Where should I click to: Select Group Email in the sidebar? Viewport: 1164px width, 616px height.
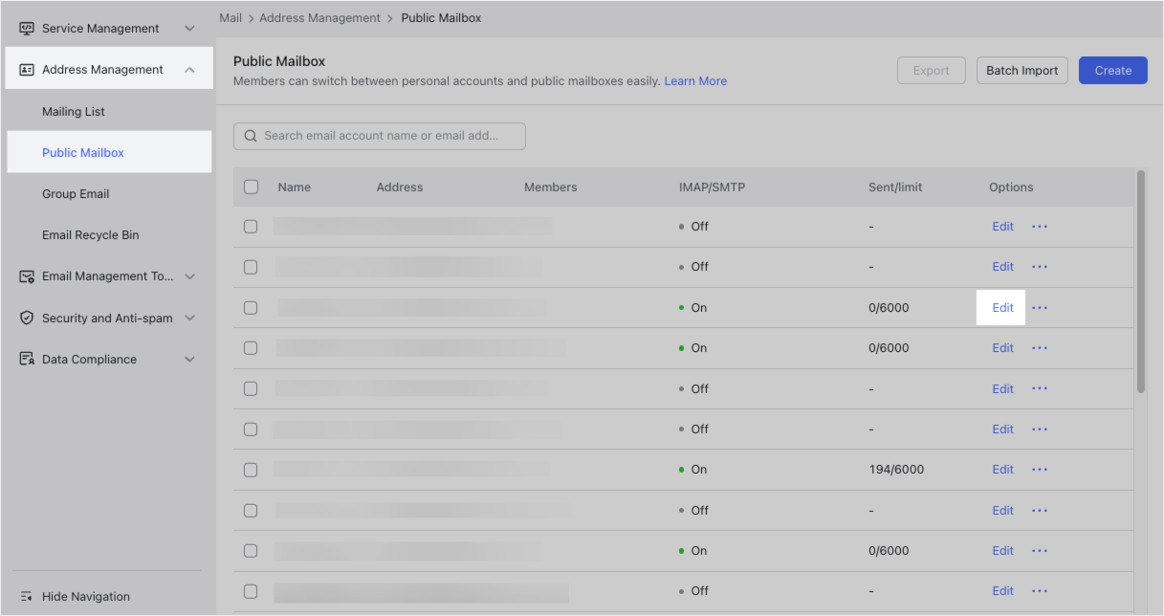(x=76, y=193)
